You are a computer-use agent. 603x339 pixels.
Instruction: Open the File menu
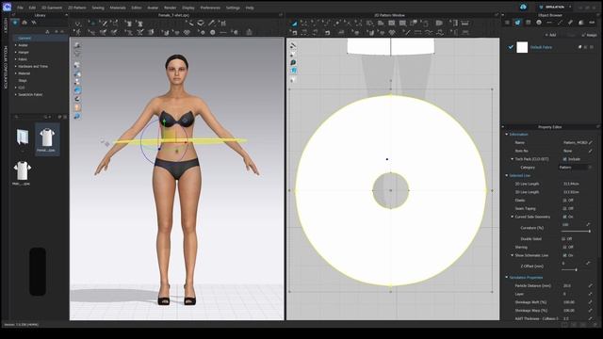[20, 8]
